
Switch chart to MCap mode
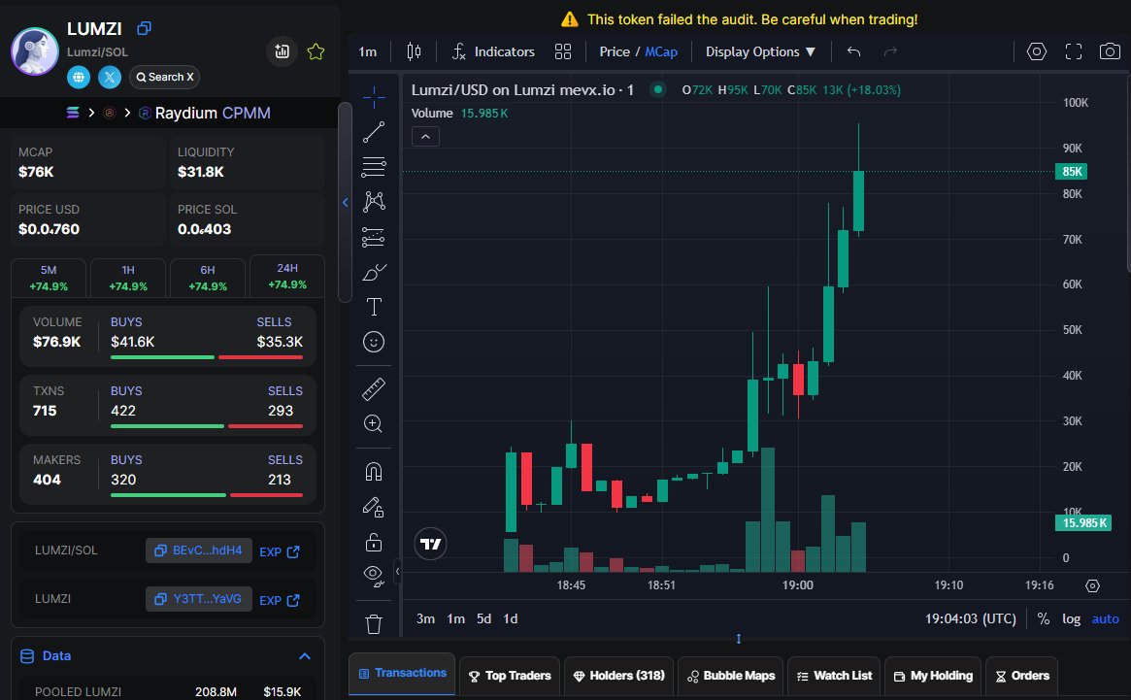(661, 52)
